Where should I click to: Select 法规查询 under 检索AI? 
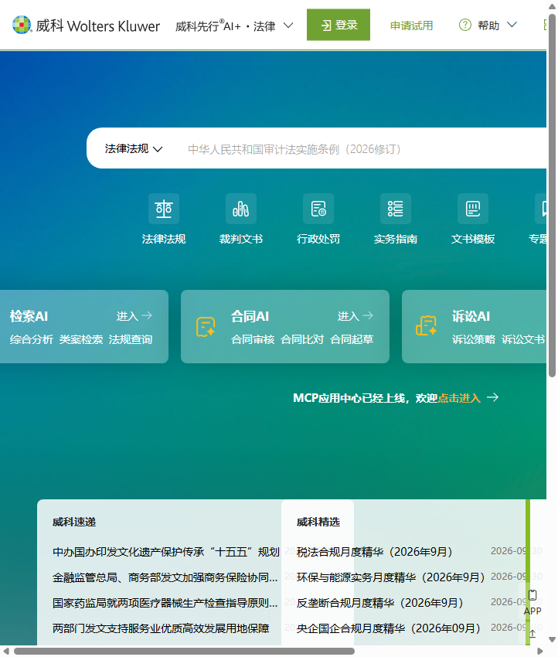131,339
